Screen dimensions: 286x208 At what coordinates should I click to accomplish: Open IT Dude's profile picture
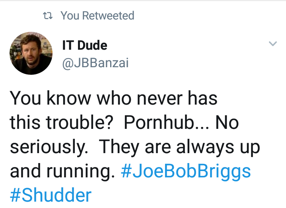31,53
